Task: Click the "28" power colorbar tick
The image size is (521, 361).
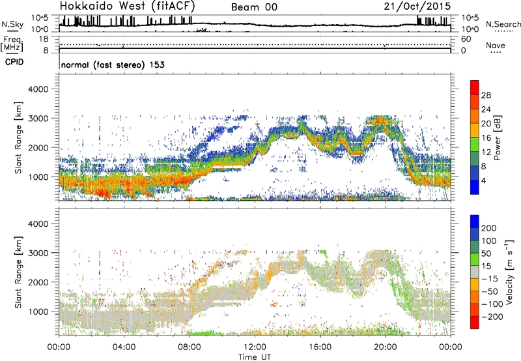Action: click(x=486, y=95)
